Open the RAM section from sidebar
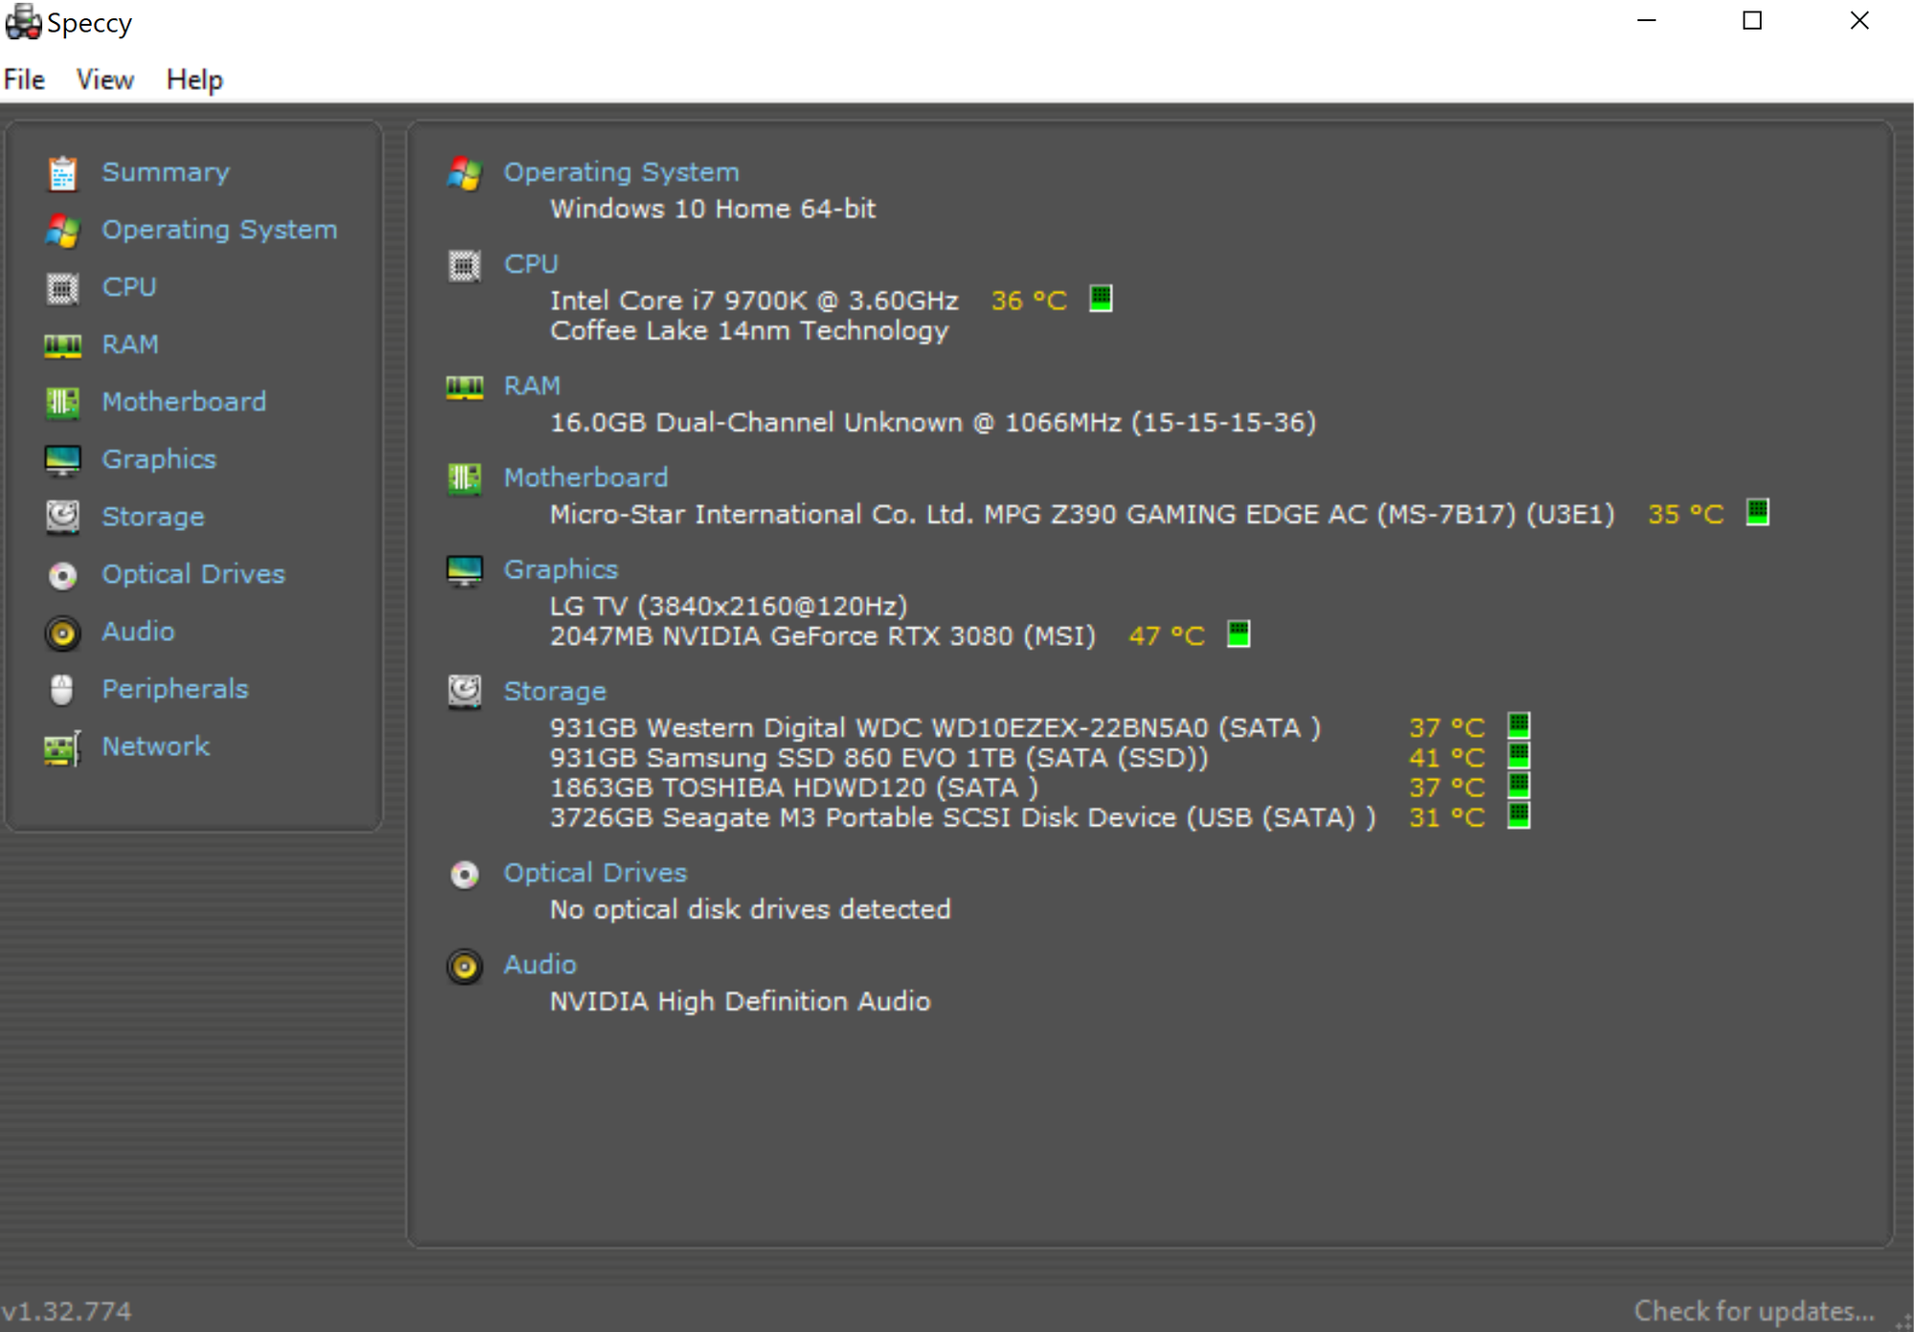Viewport: 1914px width, 1332px height. click(x=130, y=344)
